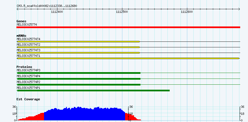The width and height of the screenshot is (248, 122).
Task: Click the blue region of the EST coverage histogram
Action: tap(85, 114)
